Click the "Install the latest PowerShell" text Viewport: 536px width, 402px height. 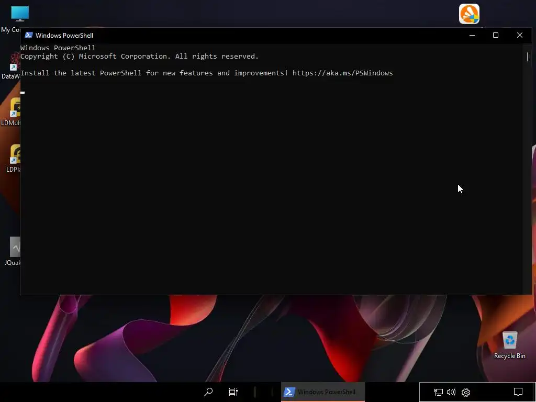click(x=81, y=73)
